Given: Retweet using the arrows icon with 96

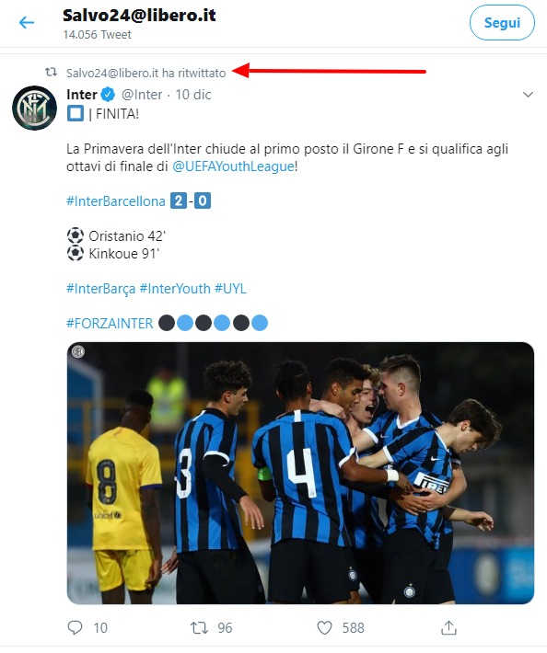Looking at the screenshot, I should click(x=199, y=627).
